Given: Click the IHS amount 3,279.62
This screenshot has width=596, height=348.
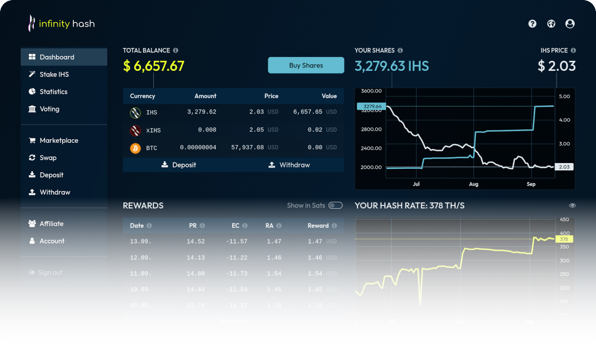Looking at the screenshot, I should coord(202,112).
